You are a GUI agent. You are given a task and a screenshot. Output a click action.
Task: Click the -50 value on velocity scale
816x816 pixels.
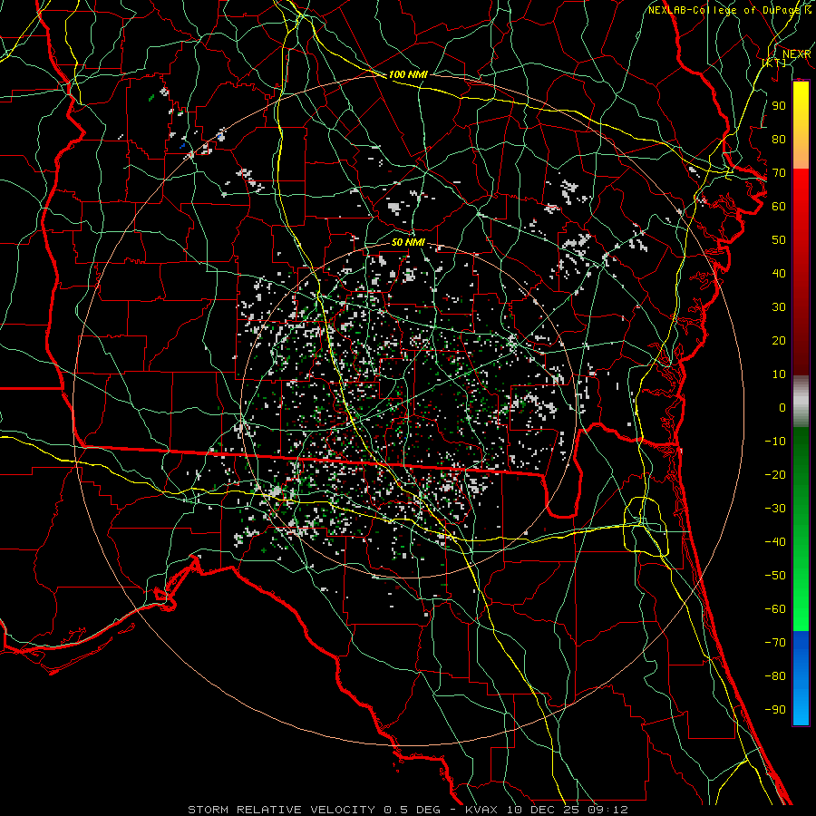775,575
